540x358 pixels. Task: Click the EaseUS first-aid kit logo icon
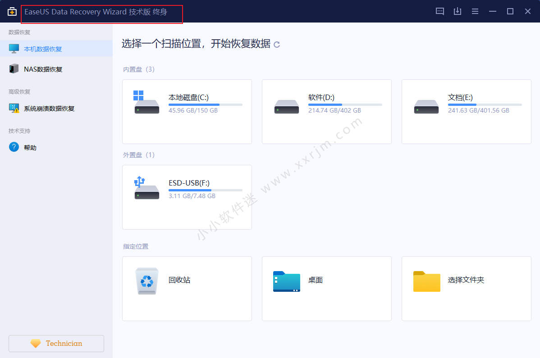click(x=12, y=11)
